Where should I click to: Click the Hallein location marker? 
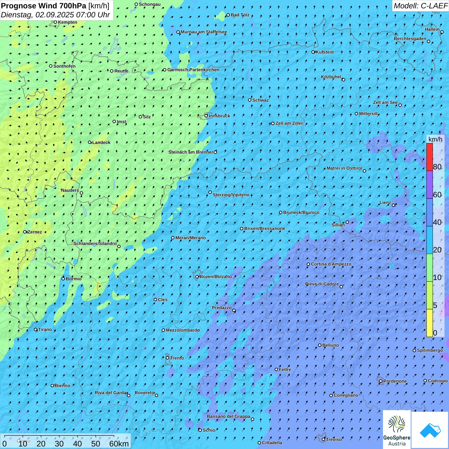[x=442, y=32]
